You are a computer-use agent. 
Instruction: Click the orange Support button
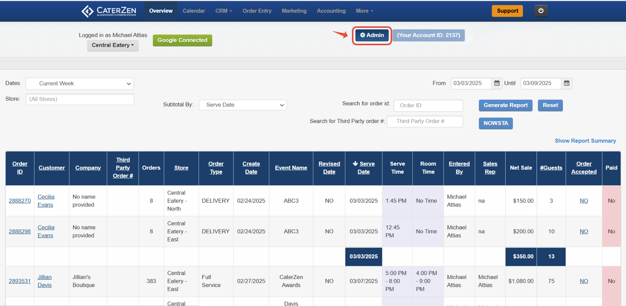508,11
